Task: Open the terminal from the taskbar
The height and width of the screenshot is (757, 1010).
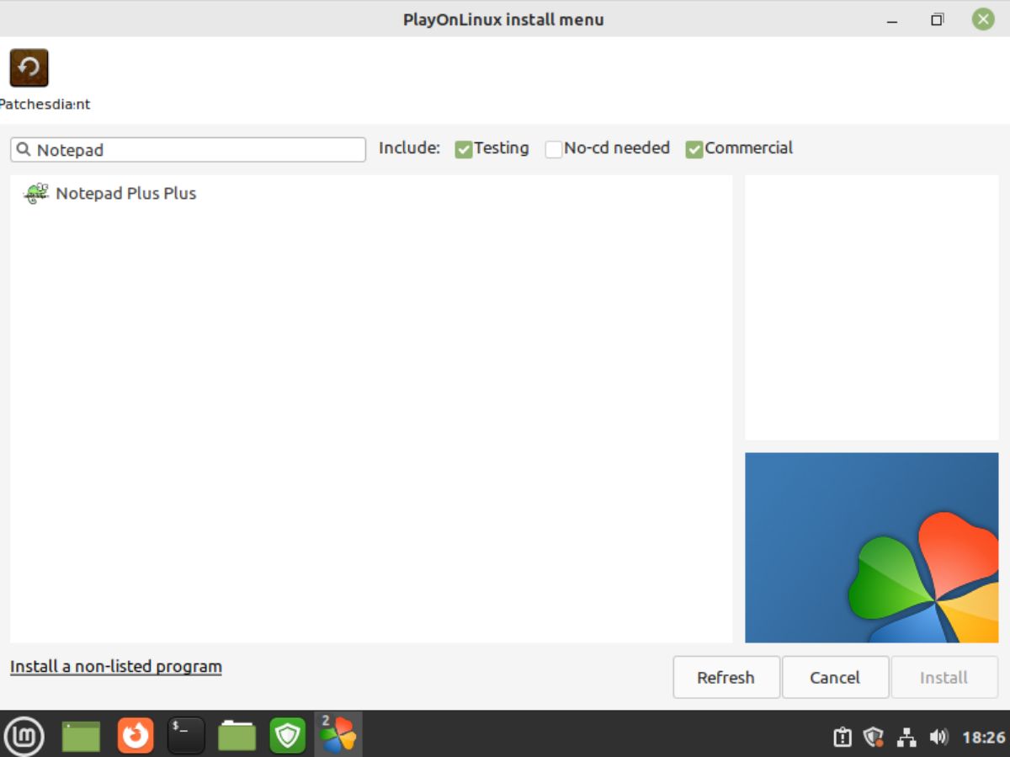Action: (x=186, y=734)
